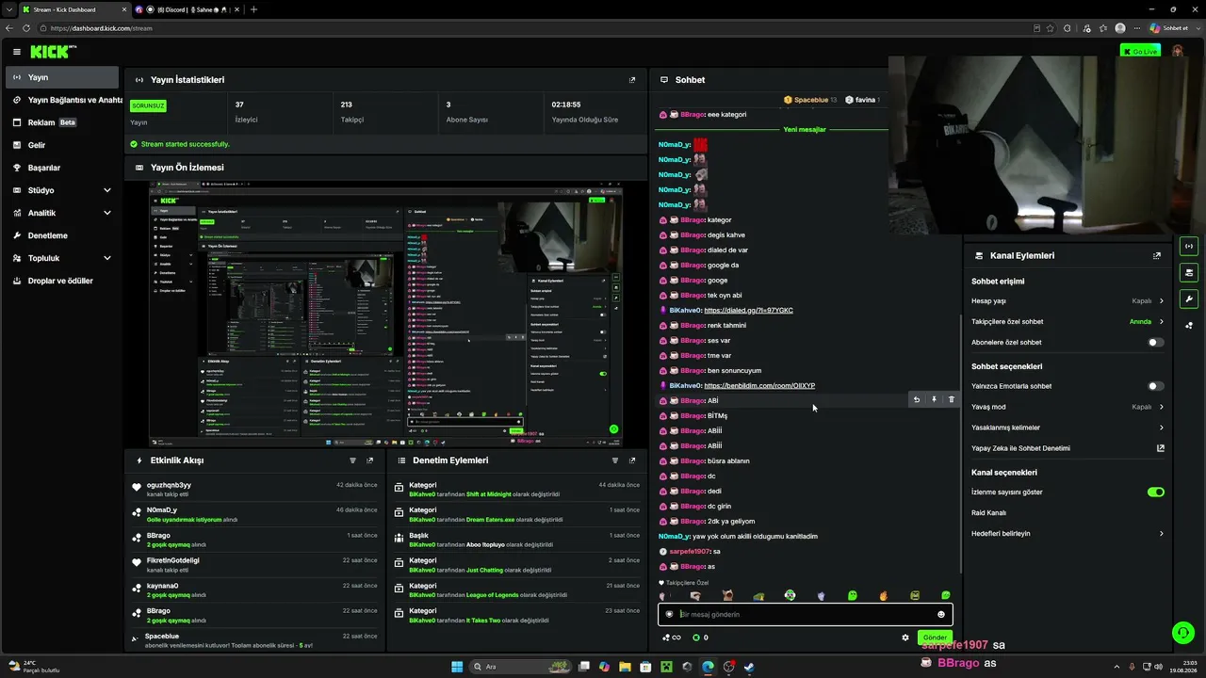Click the green Gönder send button

point(935,638)
